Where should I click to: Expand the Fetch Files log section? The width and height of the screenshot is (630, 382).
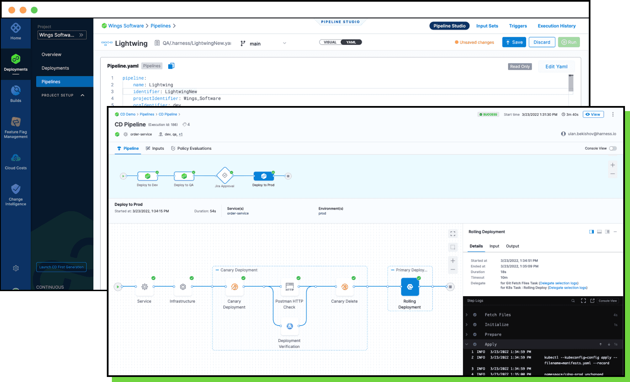click(467, 315)
